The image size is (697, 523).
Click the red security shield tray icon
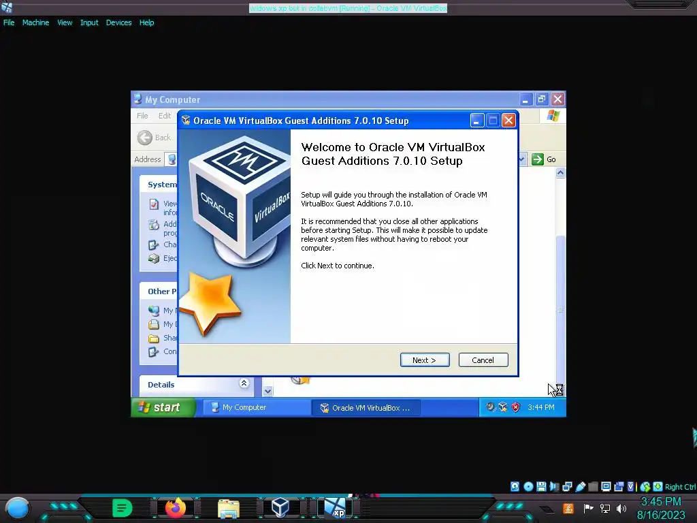click(516, 407)
